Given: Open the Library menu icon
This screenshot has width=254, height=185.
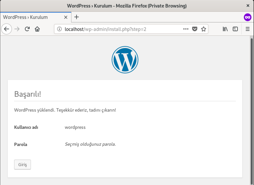Looking at the screenshot, I should click(x=225, y=29).
